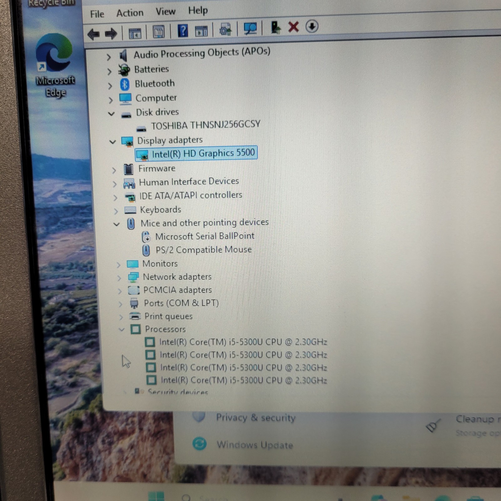This screenshot has width=501, height=501.
Task: Expand the Firmware node chevron
Action: click(114, 170)
